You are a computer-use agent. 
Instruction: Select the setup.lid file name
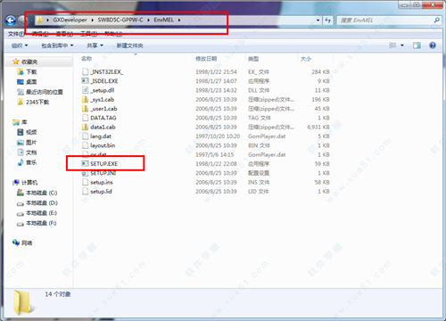pyautogui.click(x=101, y=192)
